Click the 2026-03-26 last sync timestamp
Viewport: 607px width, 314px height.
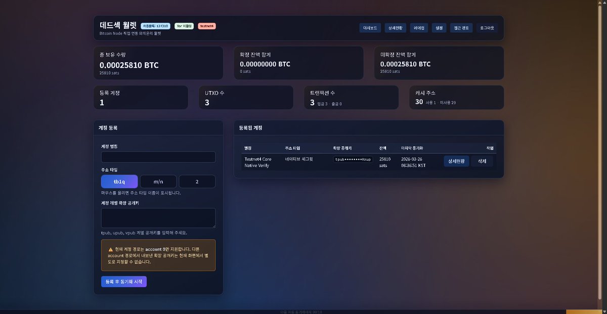[x=413, y=162]
